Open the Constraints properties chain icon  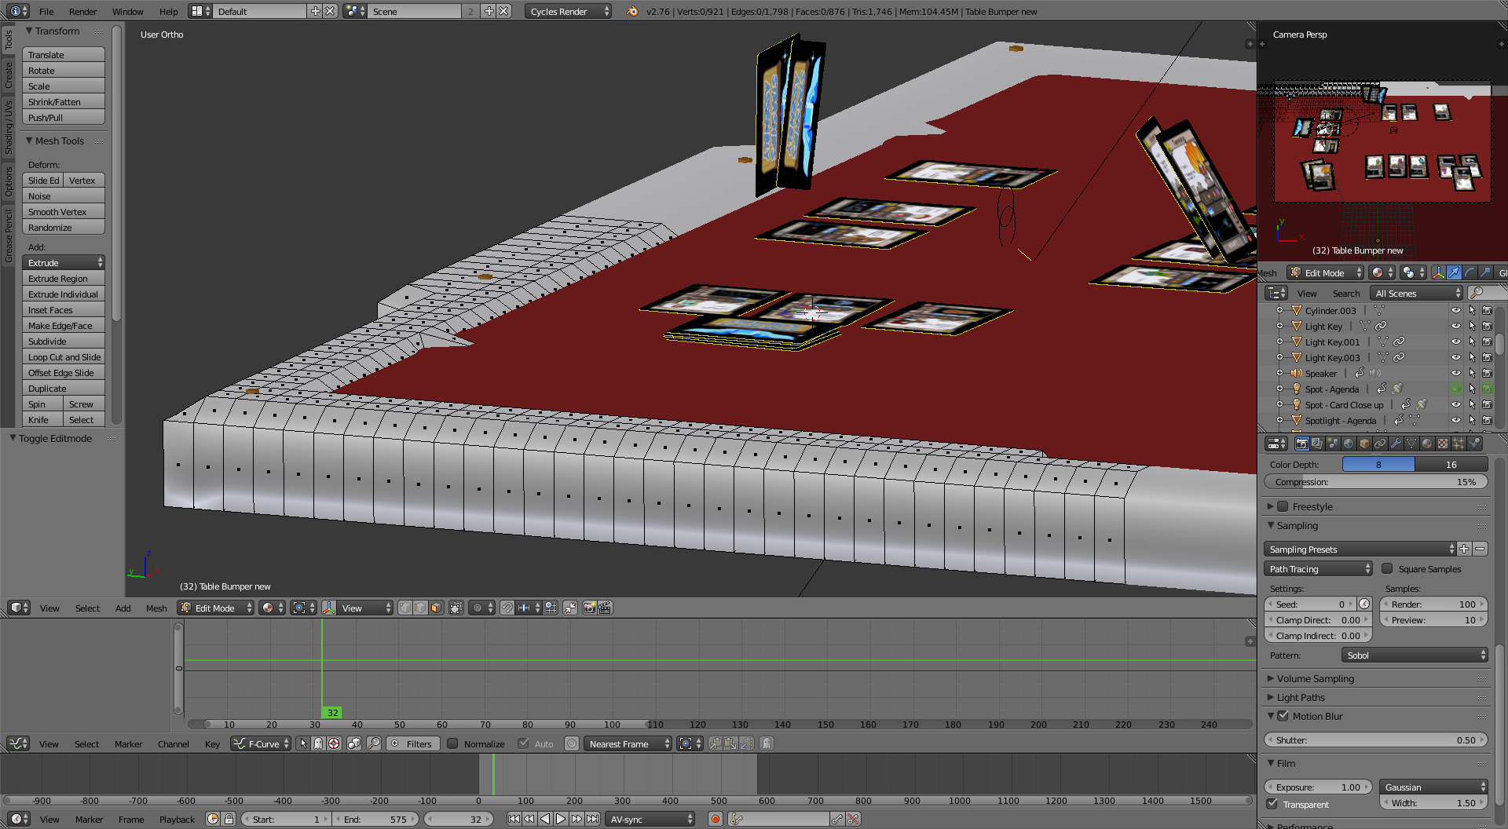1380,444
